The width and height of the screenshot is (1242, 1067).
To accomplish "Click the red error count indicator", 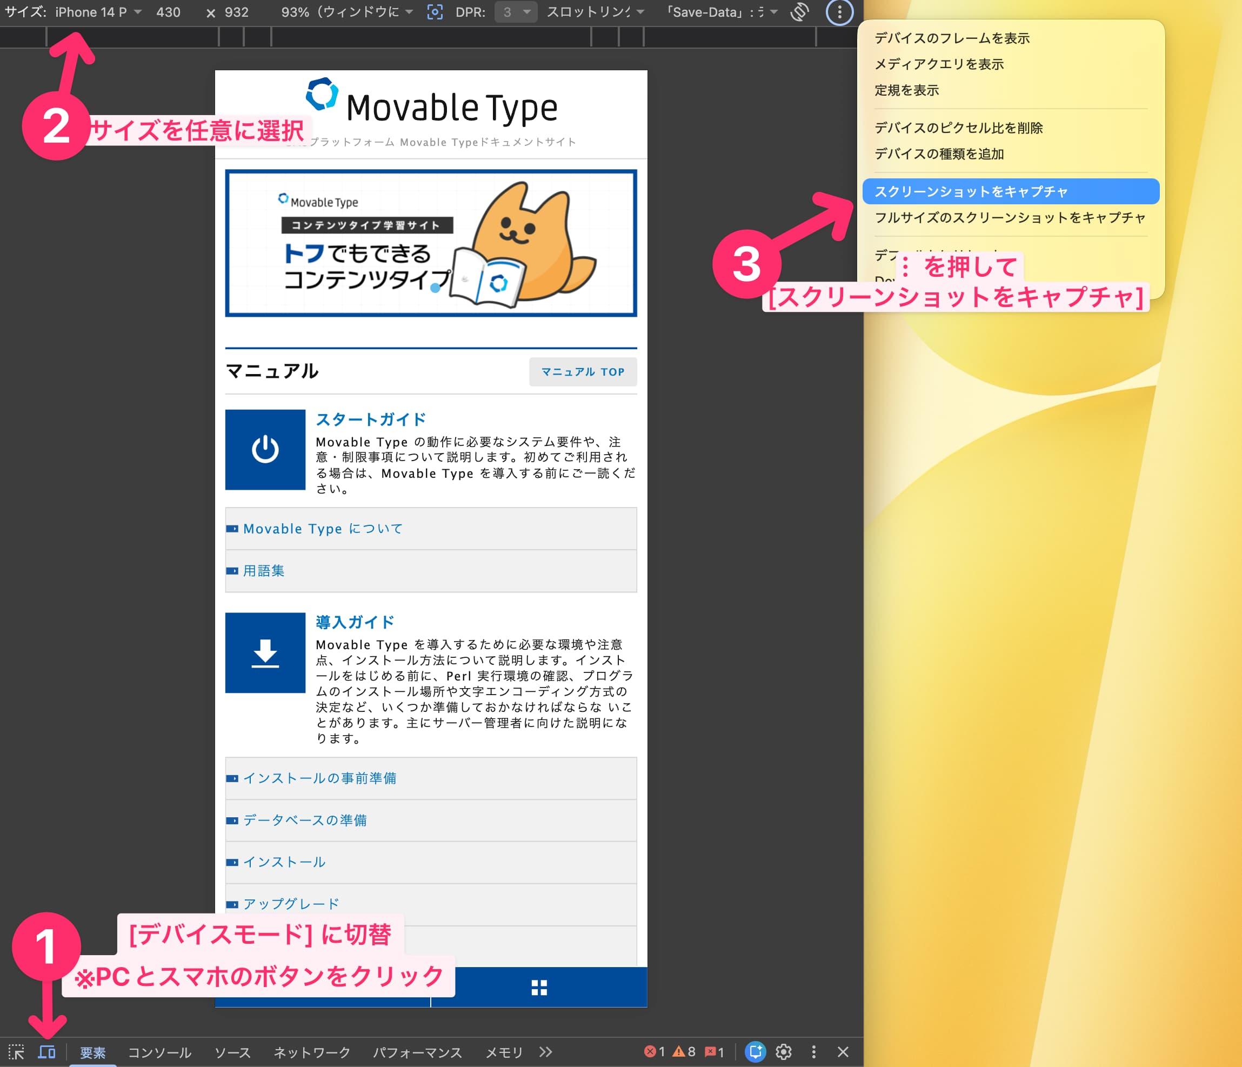I will (654, 1052).
